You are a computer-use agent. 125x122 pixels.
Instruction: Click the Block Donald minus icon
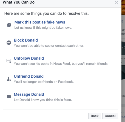9,43
